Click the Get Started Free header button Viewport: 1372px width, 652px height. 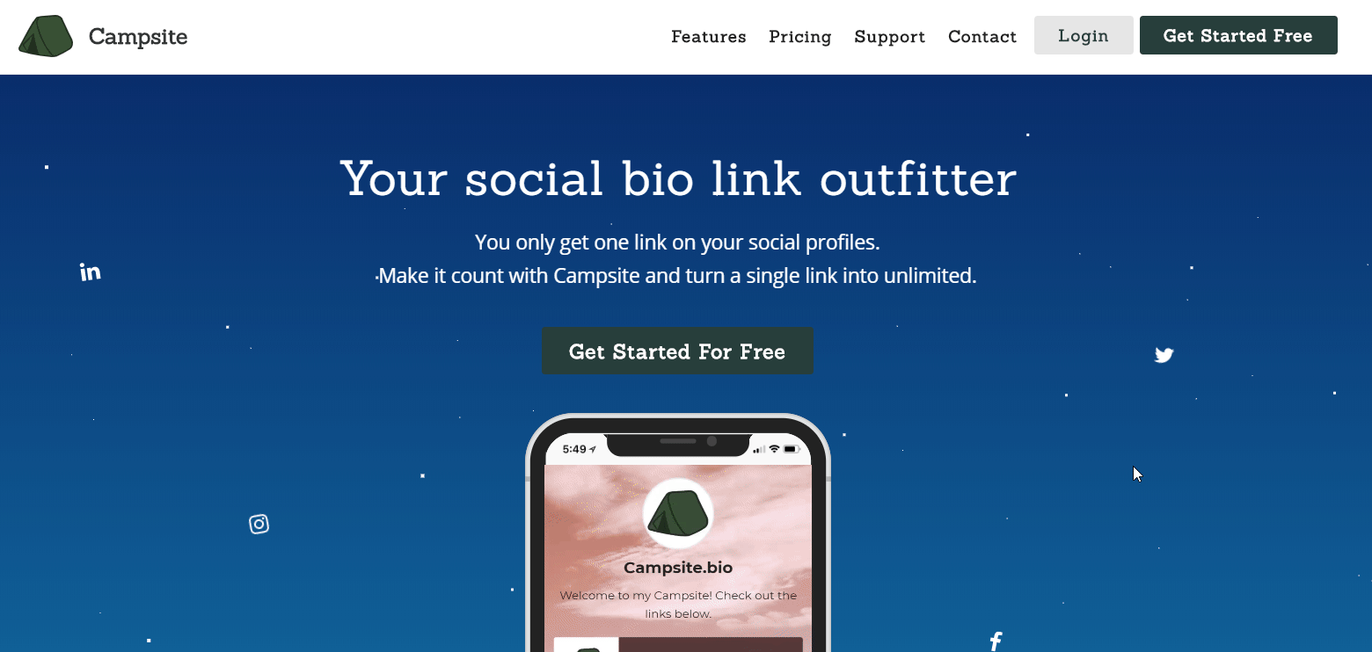(x=1238, y=35)
